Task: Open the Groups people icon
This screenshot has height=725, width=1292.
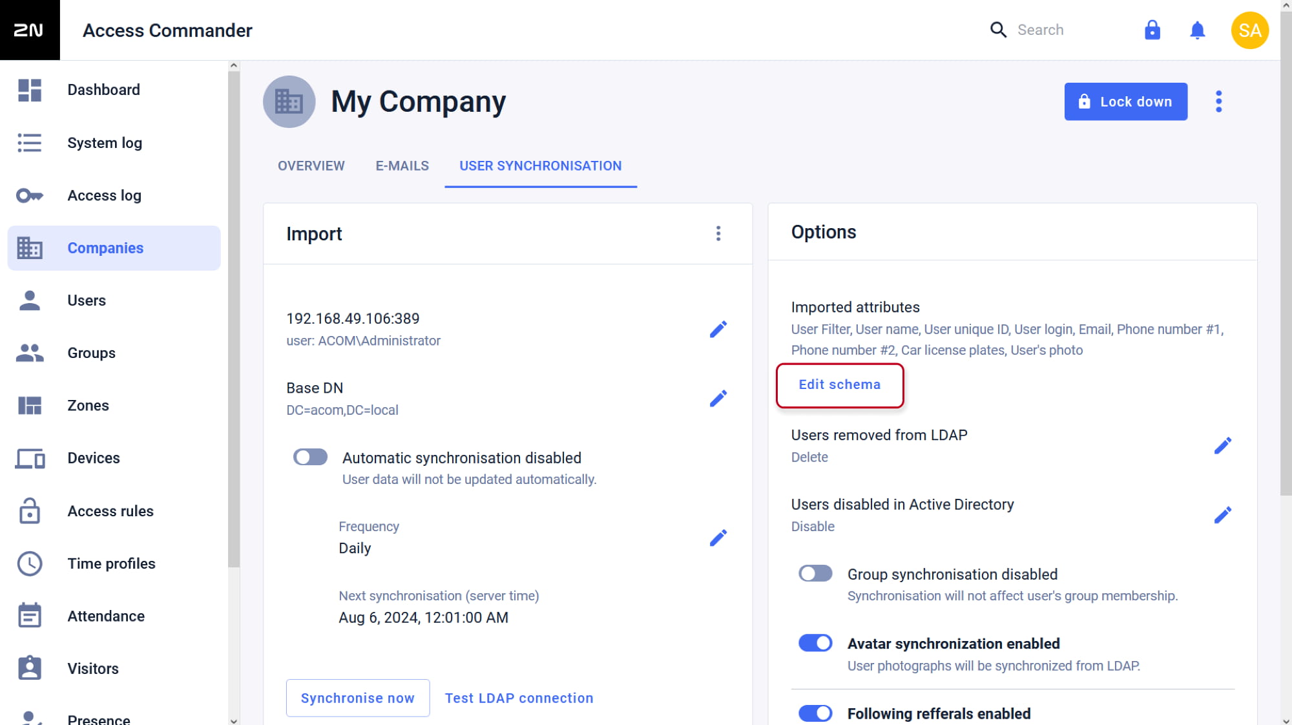Action: pos(30,353)
